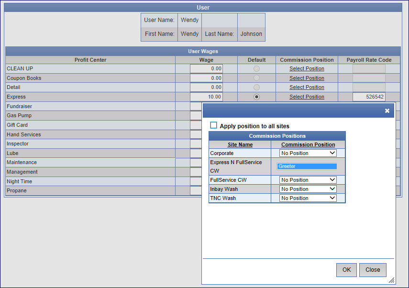Viewport: 409px width, 288px height.
Task: Select the CLEAN UP default radio button
Action: (x=256, y=68)
